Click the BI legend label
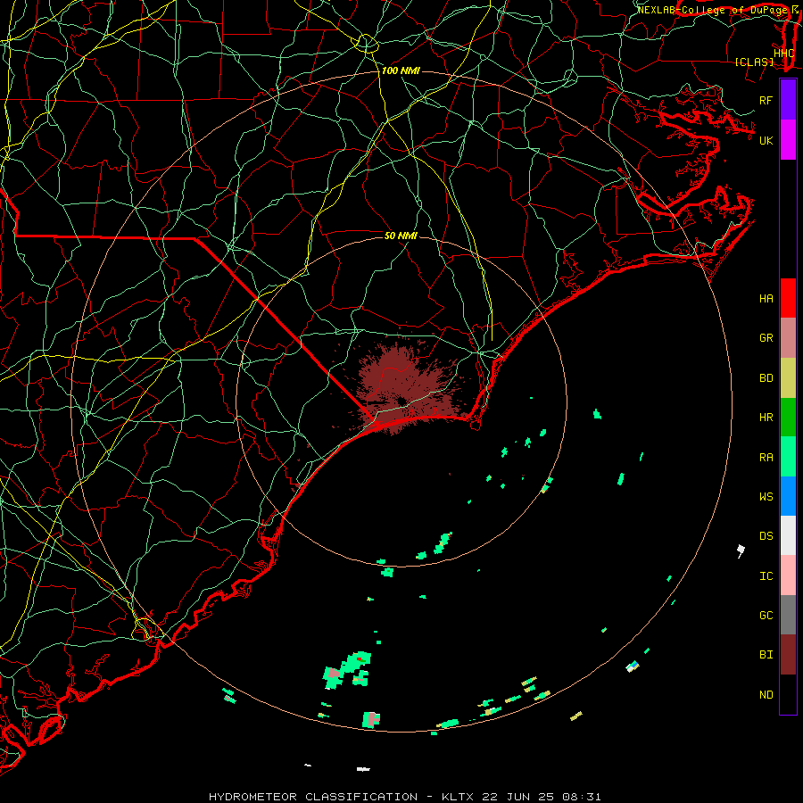 (x=766, y=655)
